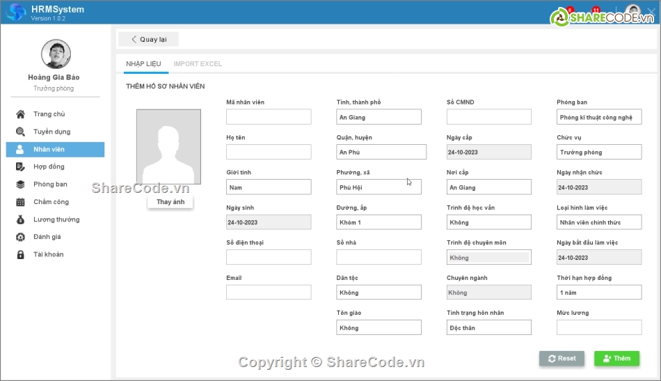This screenshot has width=661, height=381.
Task: Open Phòng ban department icon
Action: click(x=20, y=185)
